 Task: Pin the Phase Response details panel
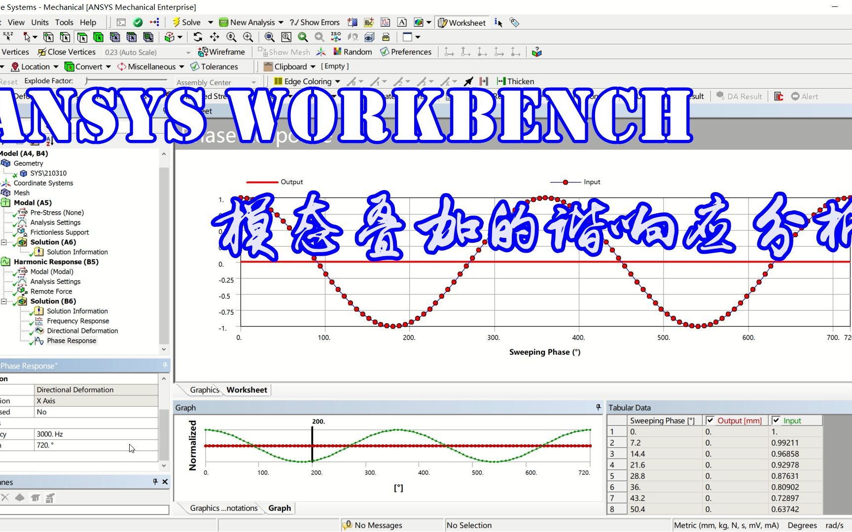(165, 366)
